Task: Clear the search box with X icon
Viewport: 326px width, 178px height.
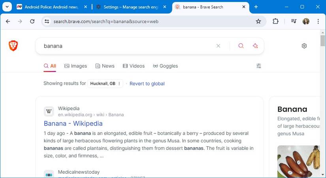Action: 218,46
